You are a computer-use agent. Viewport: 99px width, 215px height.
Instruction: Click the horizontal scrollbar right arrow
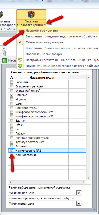(x=84, y=182)
